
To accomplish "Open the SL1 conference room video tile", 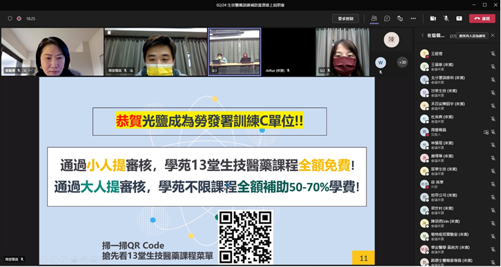I will 235,52.
